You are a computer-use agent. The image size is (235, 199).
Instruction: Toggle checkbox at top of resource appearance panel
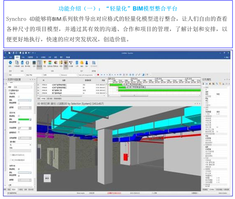[x=9, y=90]
